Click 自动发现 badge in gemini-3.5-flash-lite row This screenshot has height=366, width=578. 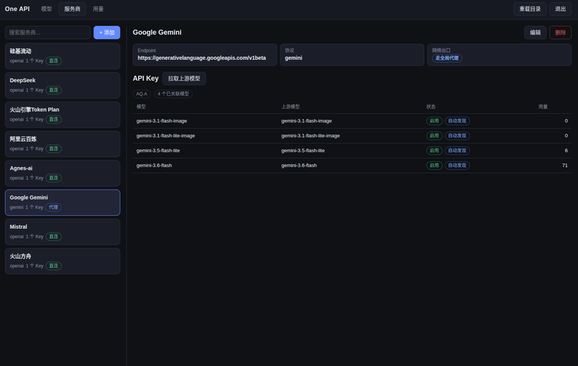coord(457,151)
